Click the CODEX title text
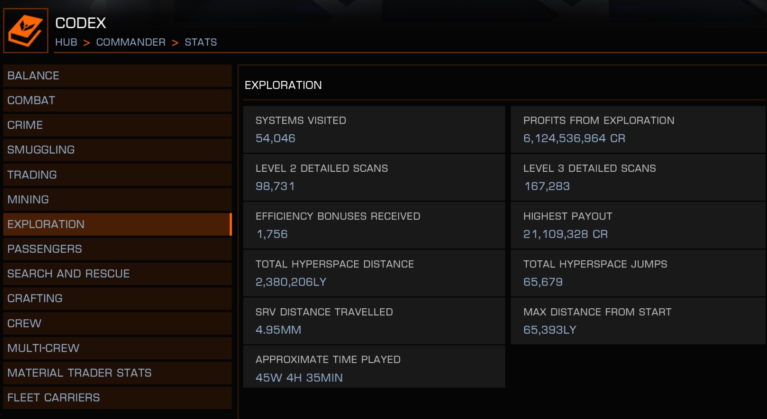The height and width of the screenshot is (419, 767). 81,23
